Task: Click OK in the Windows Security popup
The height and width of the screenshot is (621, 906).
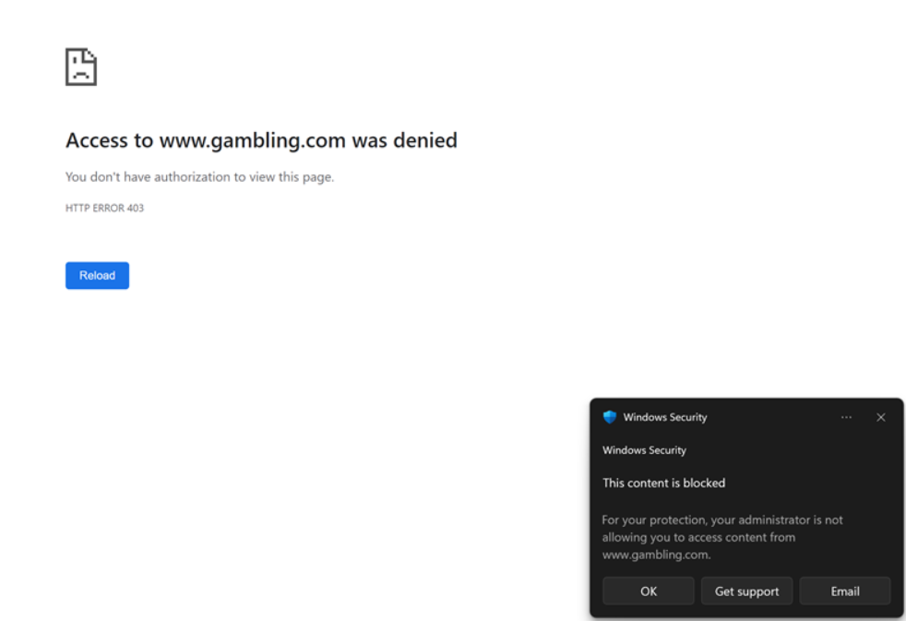Action: [x=648, y=591]
